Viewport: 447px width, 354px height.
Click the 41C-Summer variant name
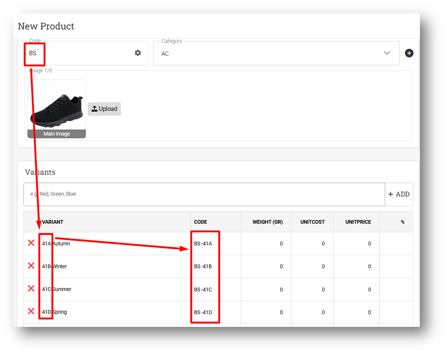pyautogui.click(x=56, y=289)
